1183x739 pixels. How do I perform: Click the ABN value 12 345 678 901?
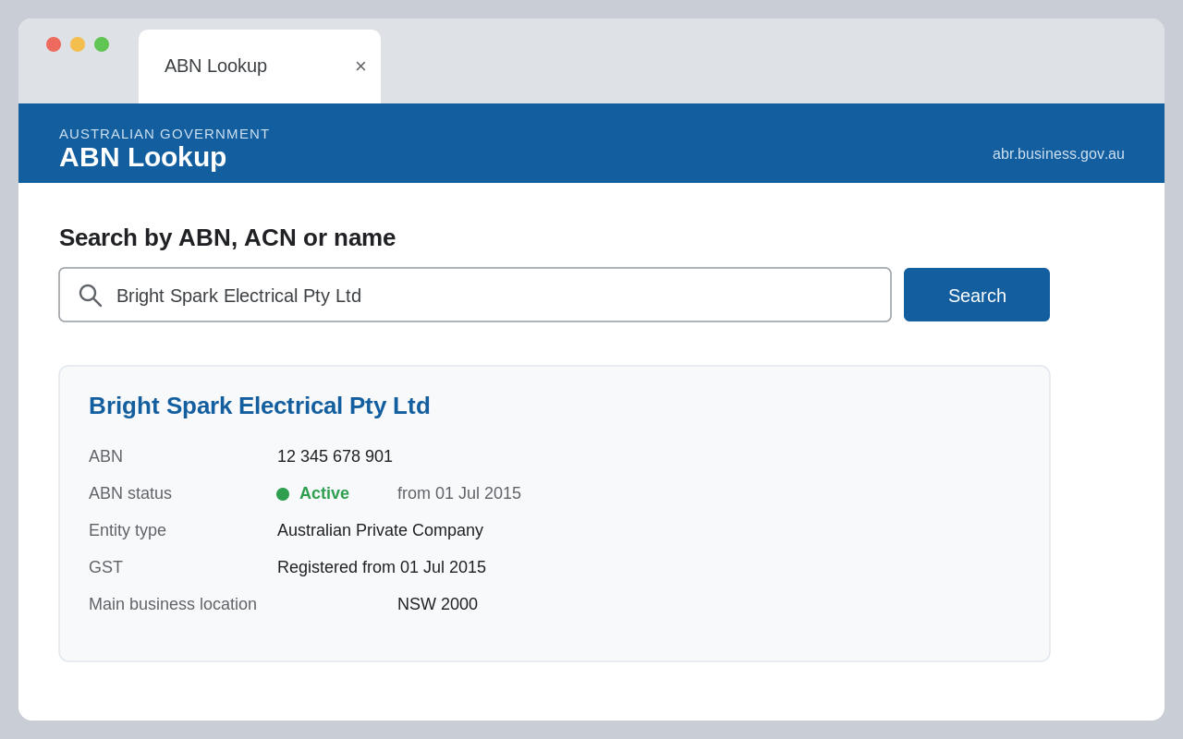point(335,456)
